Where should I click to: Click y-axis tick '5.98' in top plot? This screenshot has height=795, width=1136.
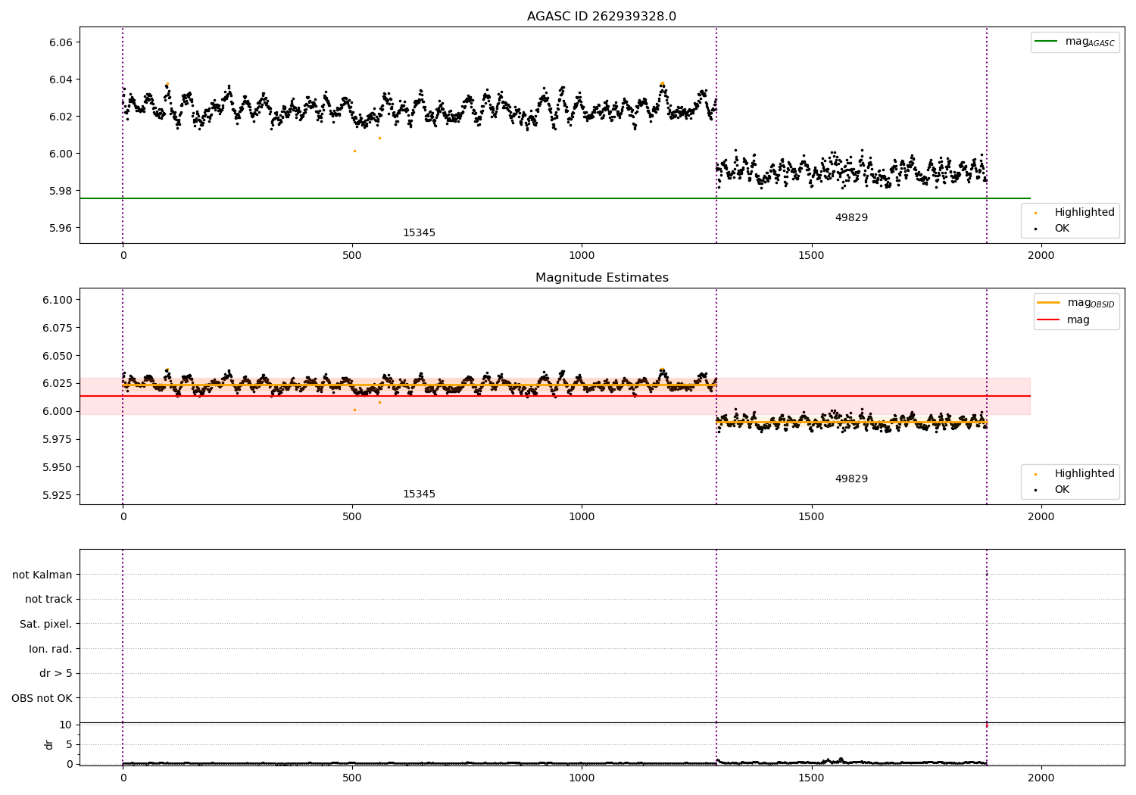(61, 191)
